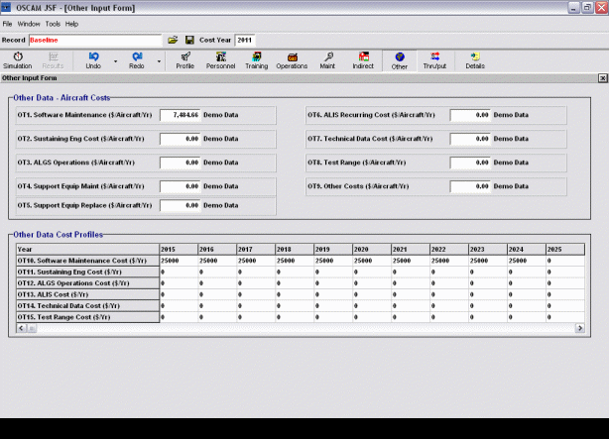Viewport: 609px width, 439px height.
Task: Select OT10 Software Maintenance Cost 2024 cell
Action: [527, 261]
